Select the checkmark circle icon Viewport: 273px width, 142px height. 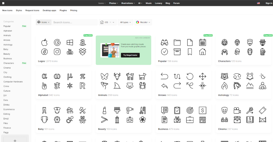164,52
